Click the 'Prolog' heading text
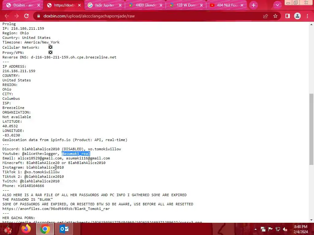Image resolution: width=314 pixels, height=235 pixels. [9, 24]
